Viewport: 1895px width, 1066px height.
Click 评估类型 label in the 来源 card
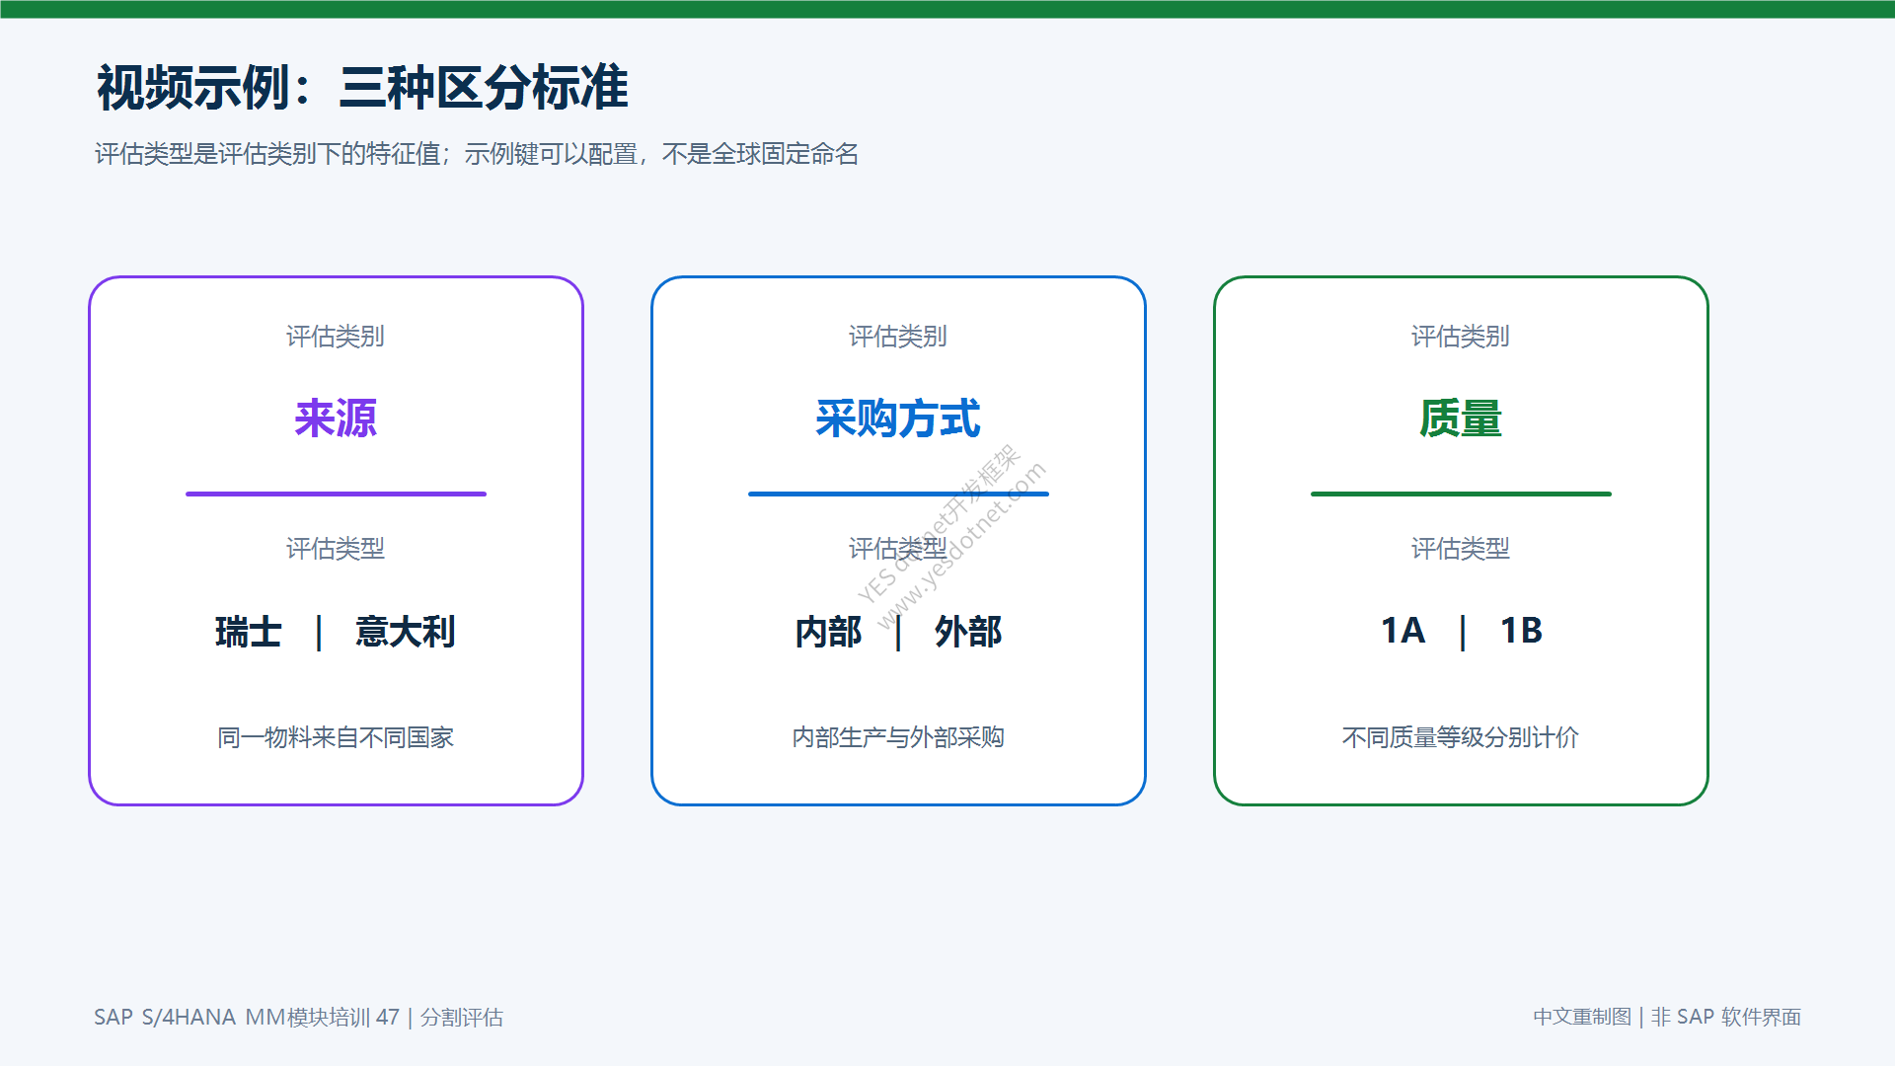click(336, 549)
